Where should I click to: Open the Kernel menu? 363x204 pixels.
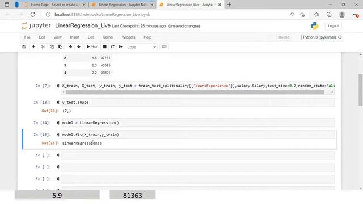pos(108,37)
